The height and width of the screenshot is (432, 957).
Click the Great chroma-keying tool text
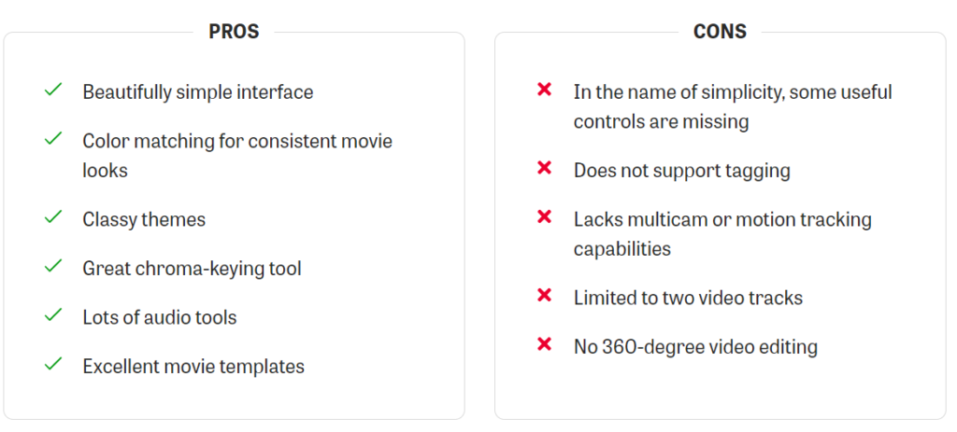(x=193, y=268)
